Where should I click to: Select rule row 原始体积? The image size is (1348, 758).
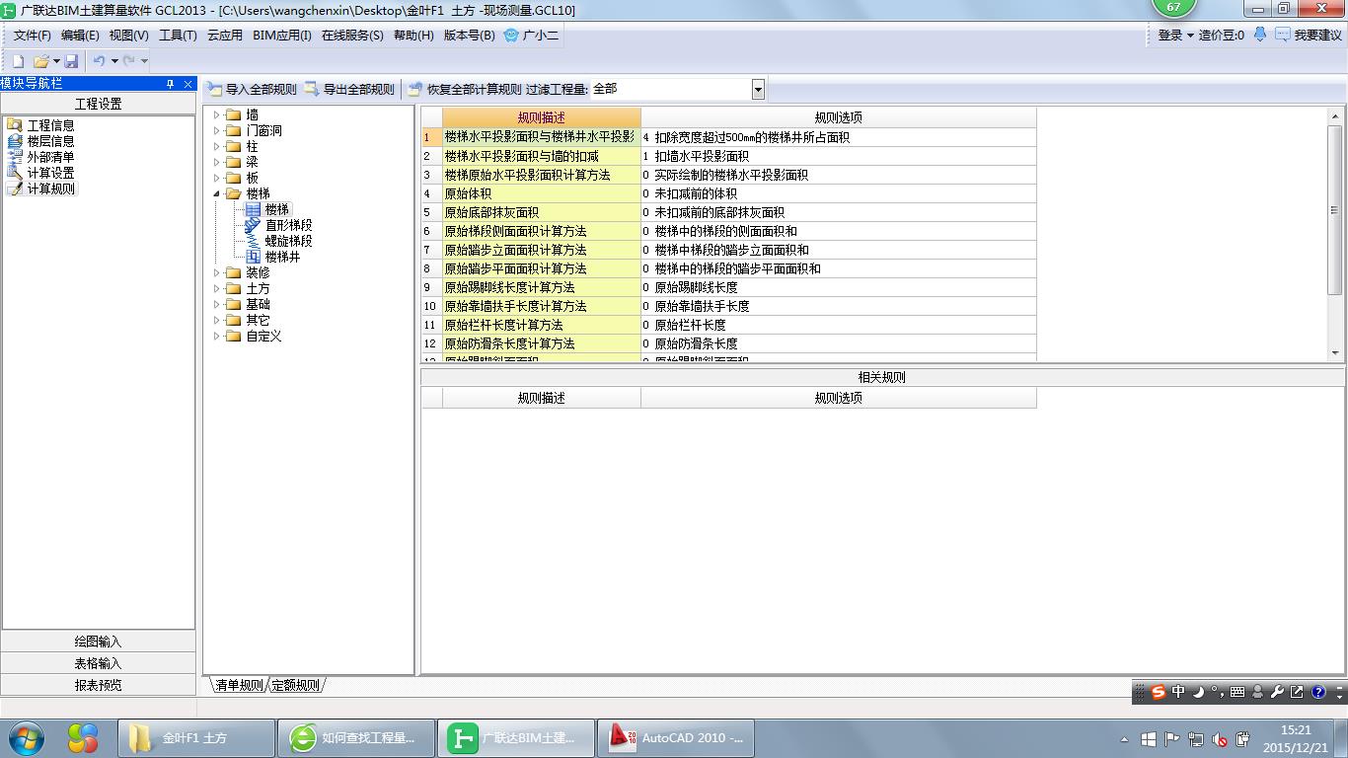coord(541,193)
